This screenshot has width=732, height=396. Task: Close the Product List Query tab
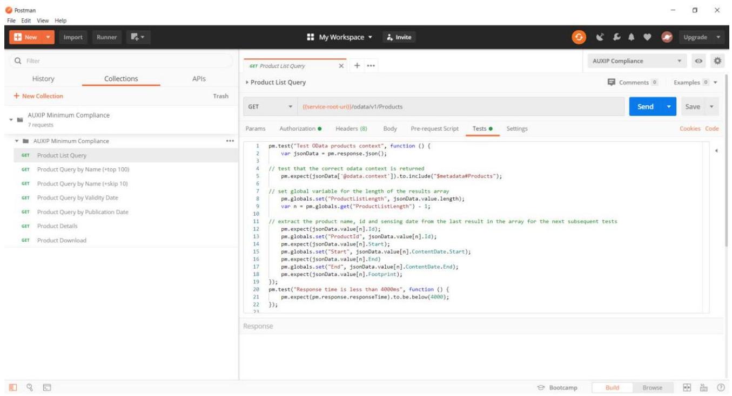[341, 66]
